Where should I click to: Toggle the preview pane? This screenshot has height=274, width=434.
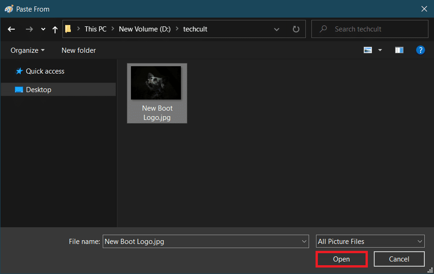[399, 50]
